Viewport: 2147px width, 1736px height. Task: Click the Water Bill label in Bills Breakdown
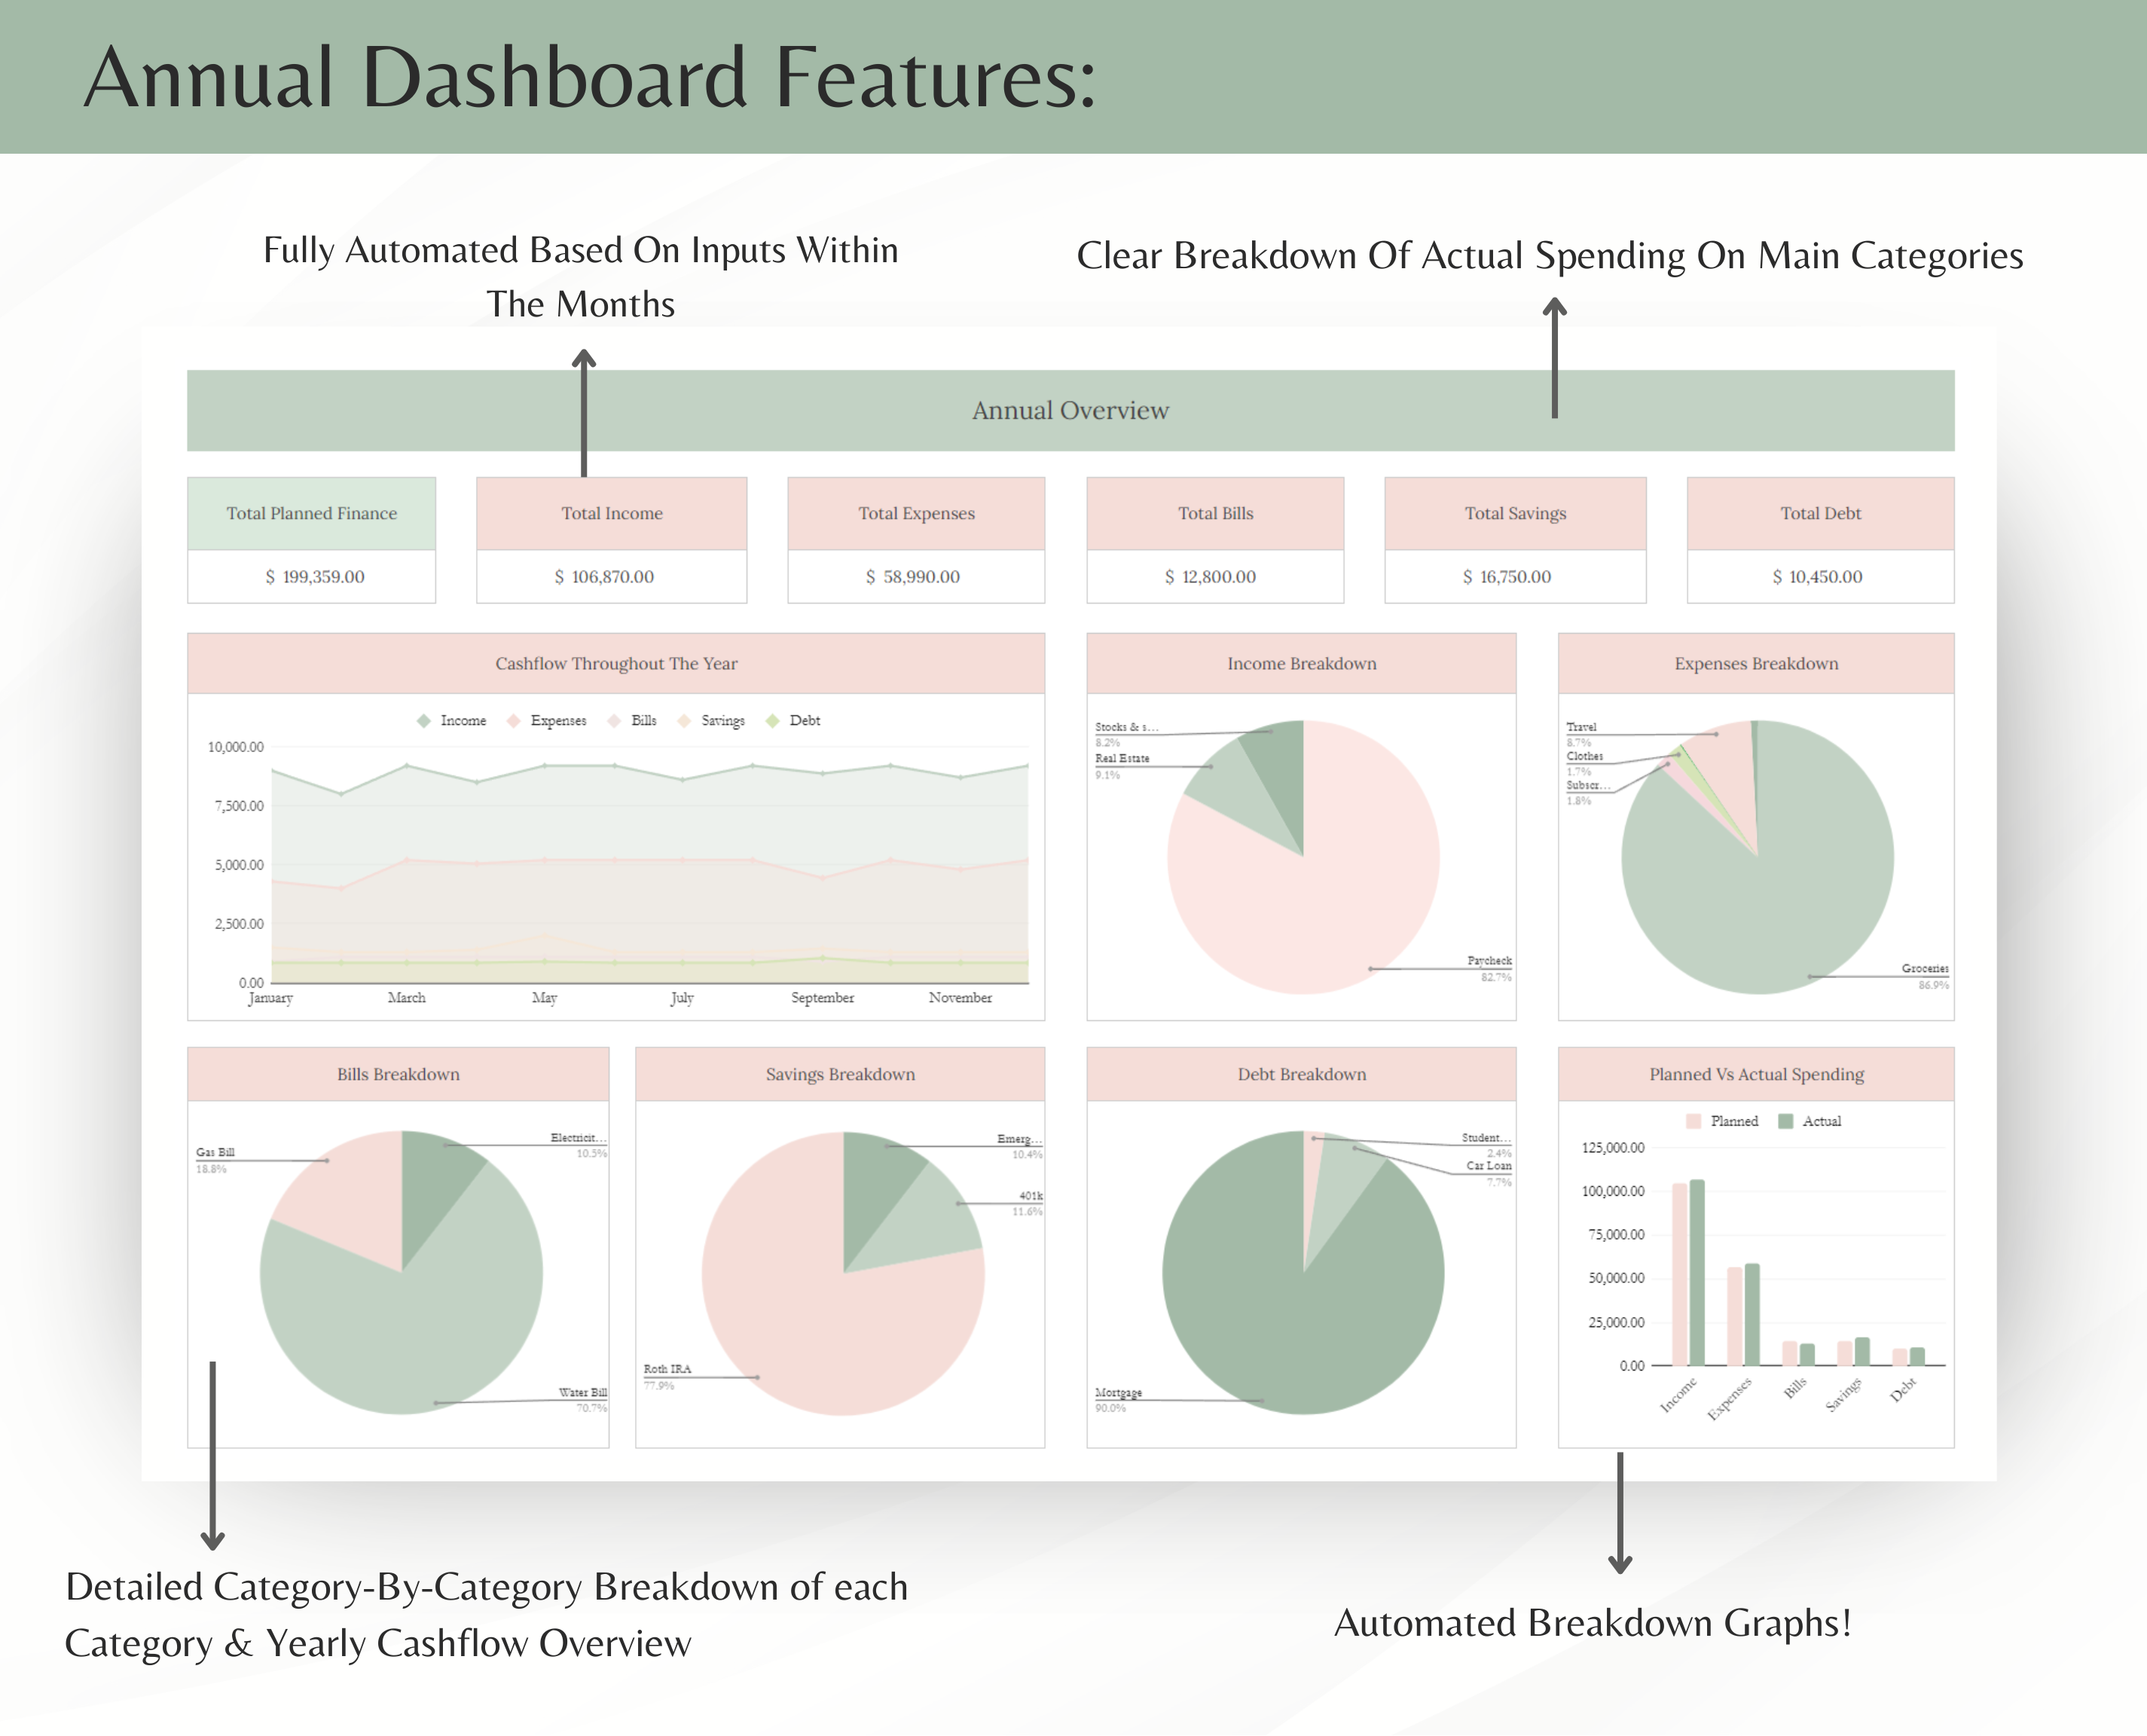pos(583,1392)
